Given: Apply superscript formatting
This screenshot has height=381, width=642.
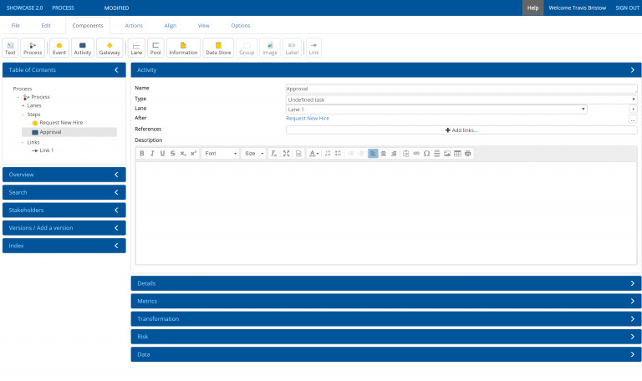Looking at the screenshot, I should tap(193, 154).
